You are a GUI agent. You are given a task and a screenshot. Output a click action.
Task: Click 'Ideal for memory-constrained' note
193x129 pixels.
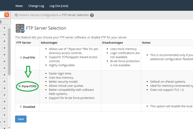coord(171,86)
